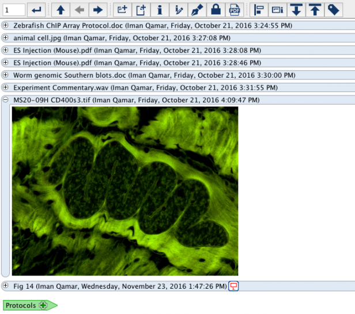
Task: Click the return arrow go-to-page icon
Action: click(x=36, y=10)
